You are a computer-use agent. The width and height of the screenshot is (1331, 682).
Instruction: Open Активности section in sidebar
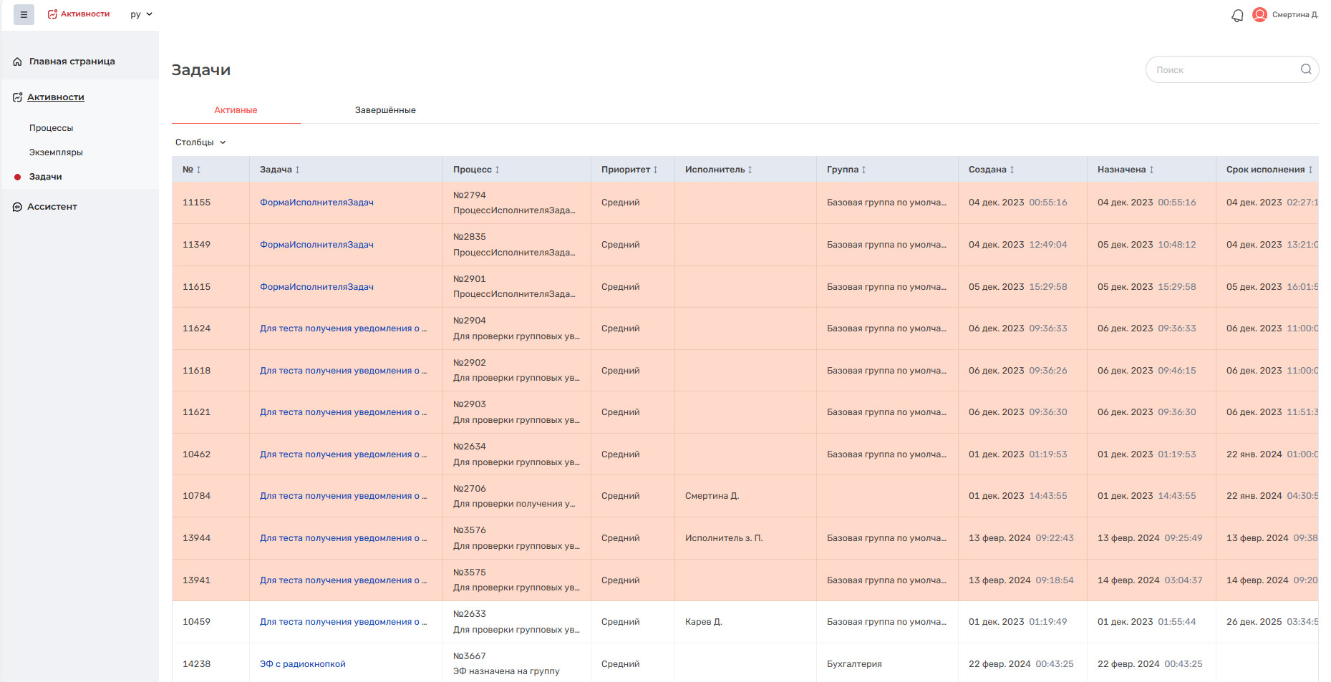click(x=56, y=97)
